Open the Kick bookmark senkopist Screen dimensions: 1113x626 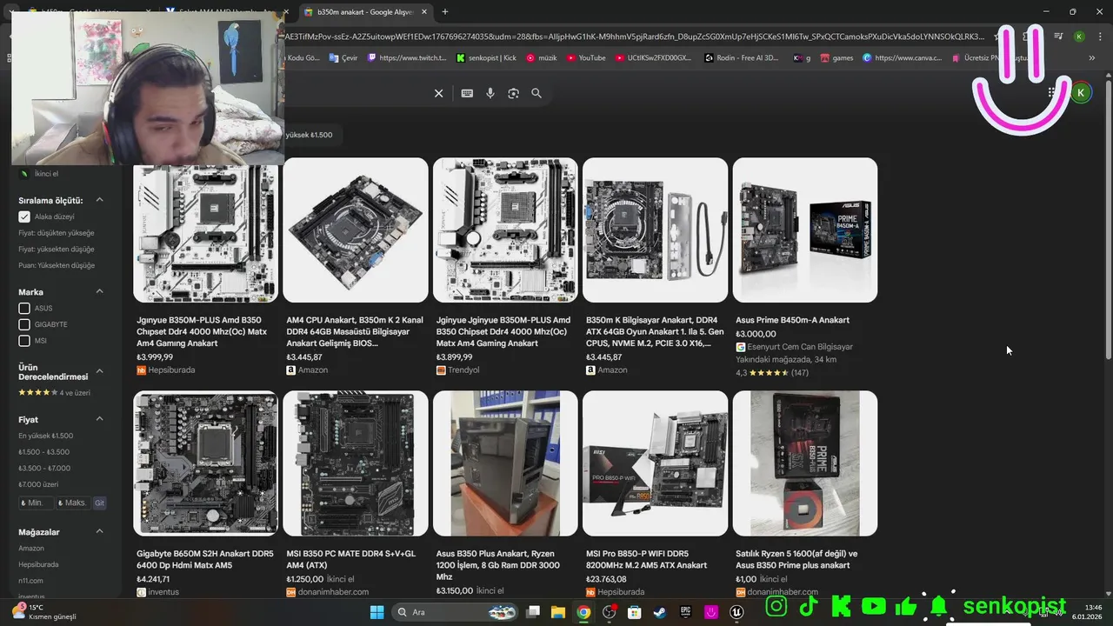coord(486,58)
